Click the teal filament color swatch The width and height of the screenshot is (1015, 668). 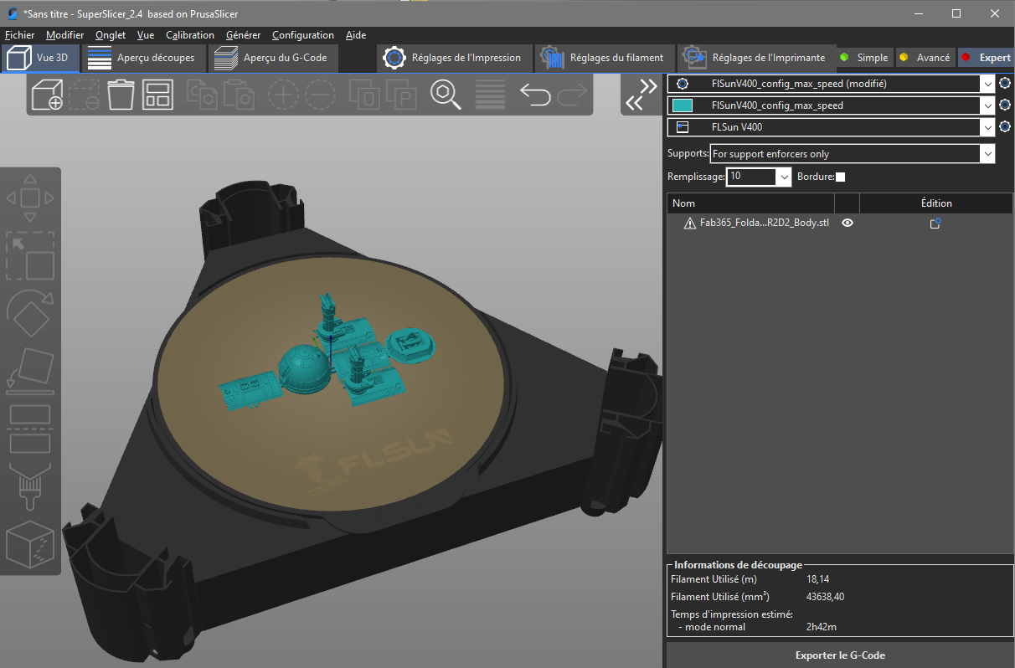click(x=683, y=105)
